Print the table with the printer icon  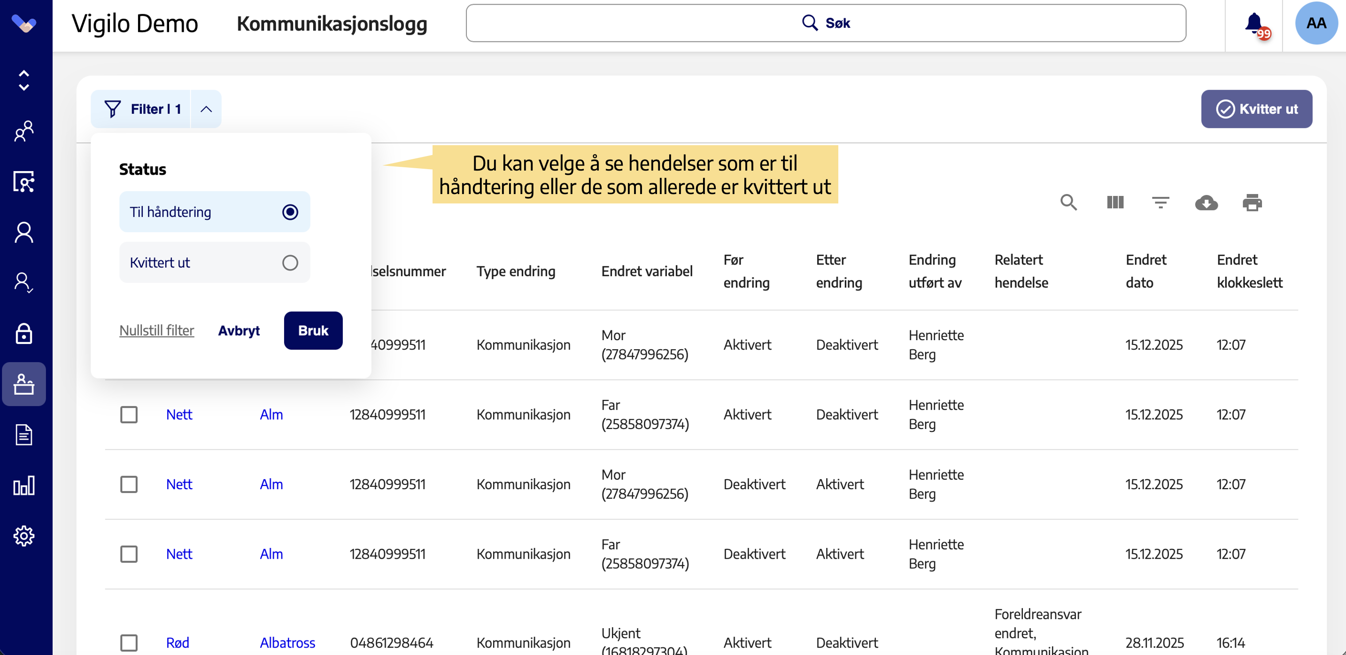click(x=1252, y=203)
